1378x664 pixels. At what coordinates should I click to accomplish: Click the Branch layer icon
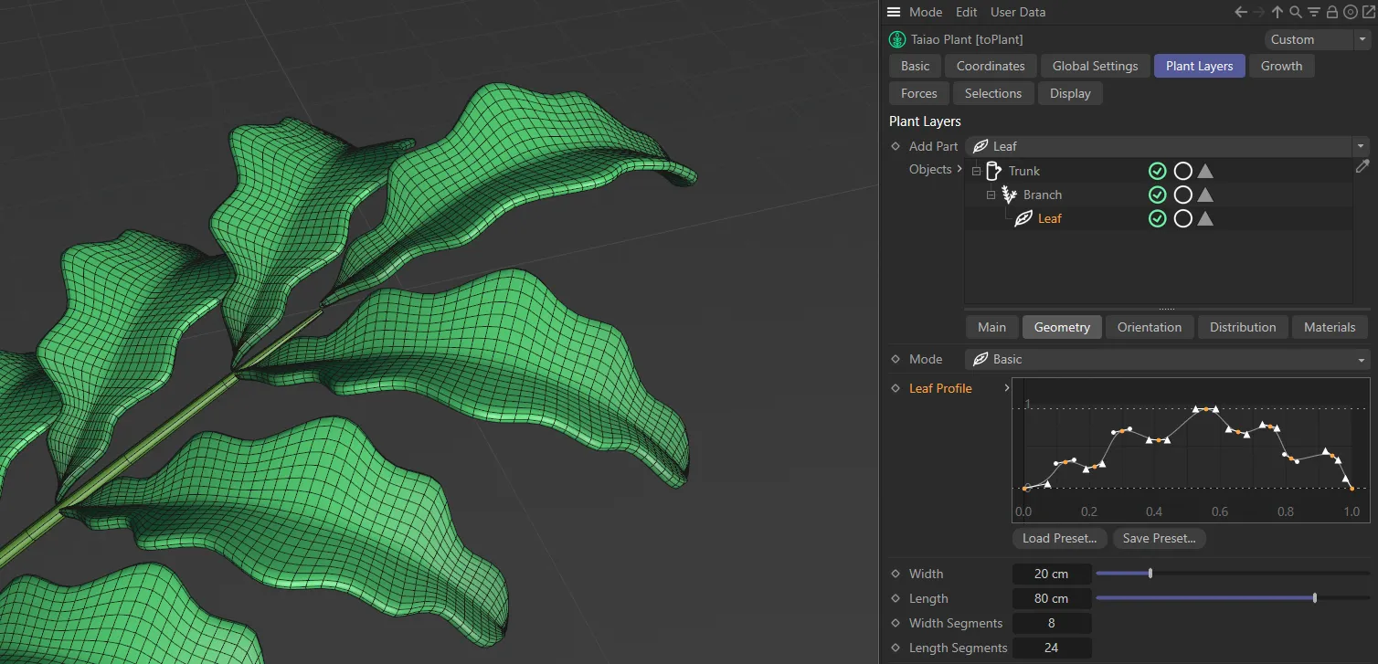coord(1009,195)
